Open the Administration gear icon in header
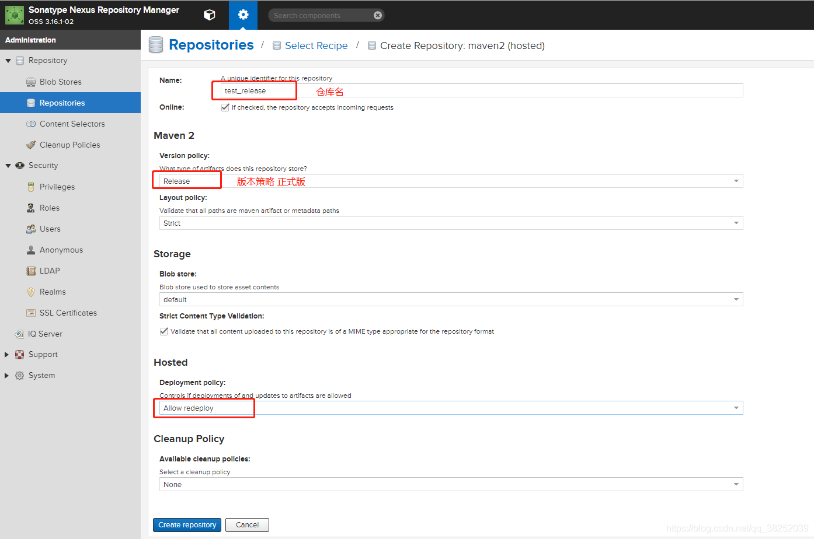 click(243, 15)
